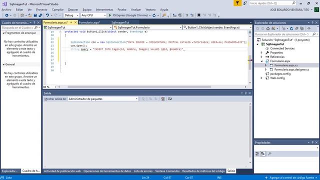Click the Alphabetical sort icon in Propiedades panel
320x180 pixels.
[263, 153]
